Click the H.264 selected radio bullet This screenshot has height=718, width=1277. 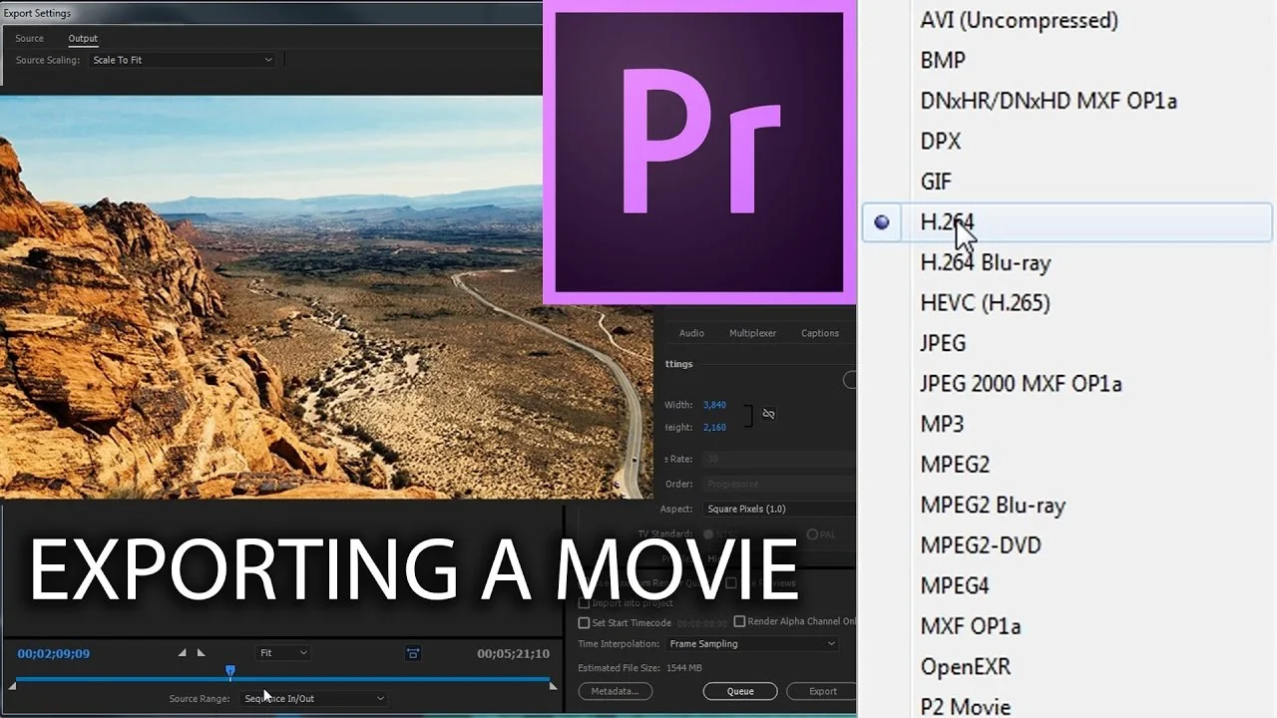(x=881, y=222)
